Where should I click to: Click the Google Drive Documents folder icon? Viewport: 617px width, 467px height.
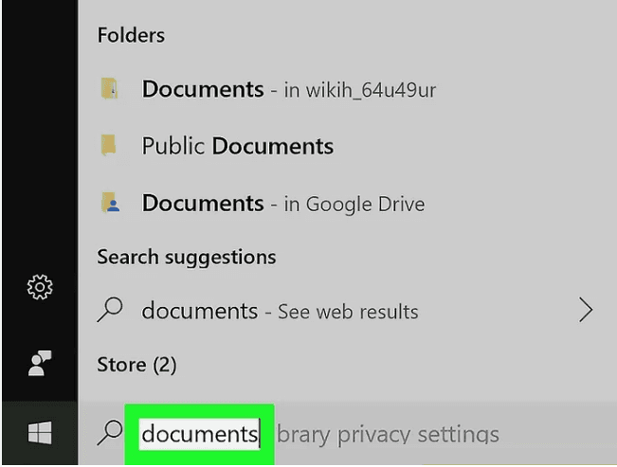(110, 203)
